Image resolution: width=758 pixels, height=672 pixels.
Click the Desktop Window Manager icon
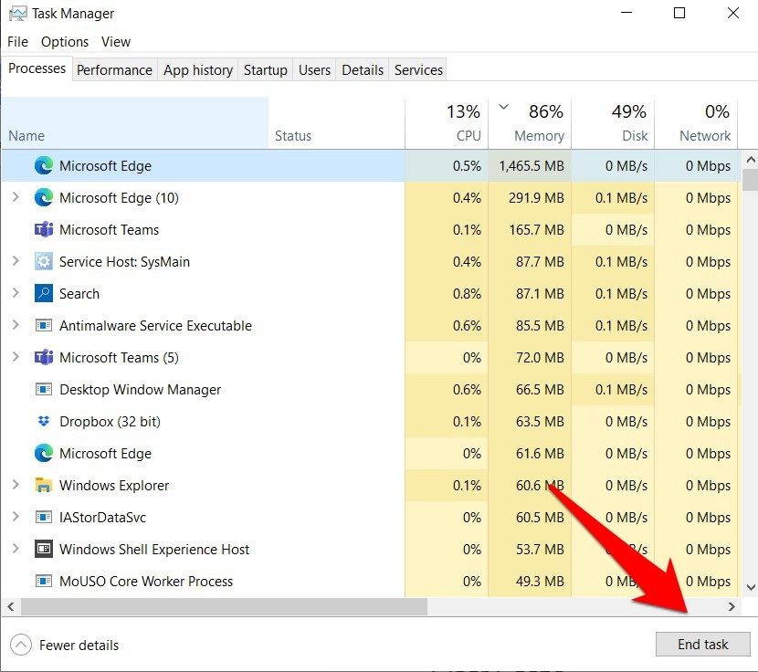(43, 390)
